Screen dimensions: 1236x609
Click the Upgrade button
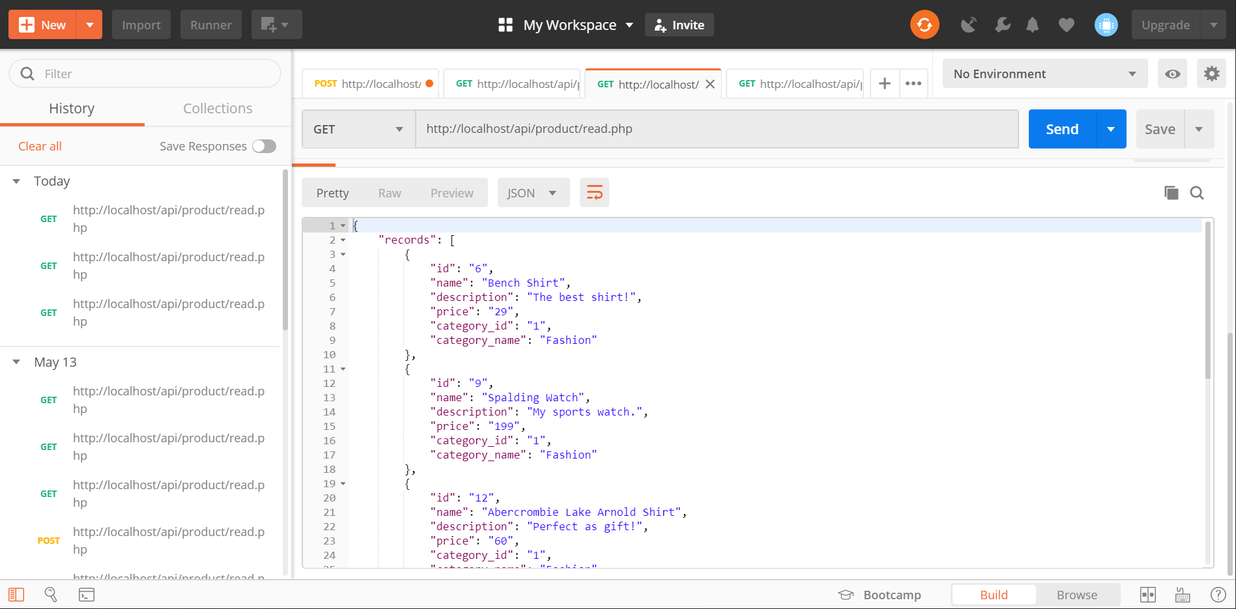[x=1166, y=25]
